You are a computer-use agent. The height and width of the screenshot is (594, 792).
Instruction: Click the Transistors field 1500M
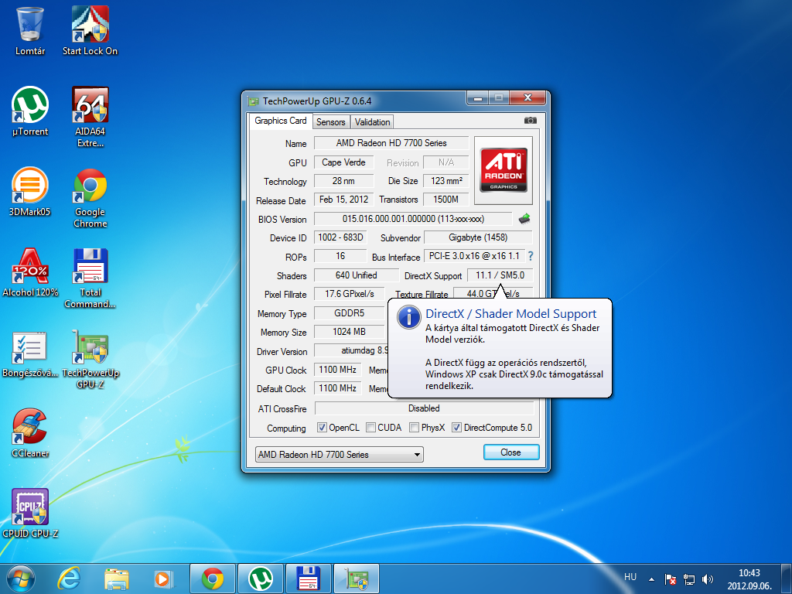pyautogui.click(x=446, y=200)
